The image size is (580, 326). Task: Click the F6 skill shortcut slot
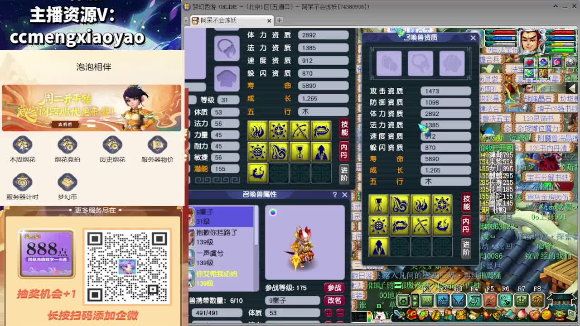coord(506,300)
